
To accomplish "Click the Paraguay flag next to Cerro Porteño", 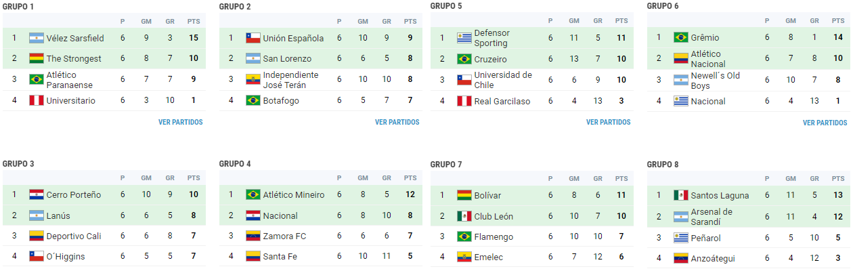I will pyautogui.click(x=37, y=194).
